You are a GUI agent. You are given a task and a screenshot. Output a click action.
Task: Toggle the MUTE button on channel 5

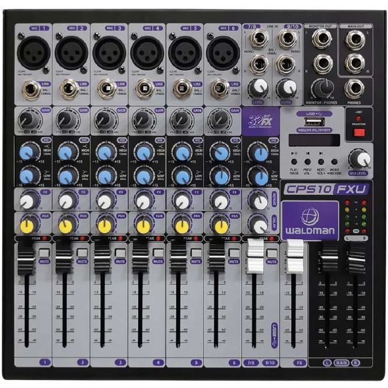pos(196,253)
